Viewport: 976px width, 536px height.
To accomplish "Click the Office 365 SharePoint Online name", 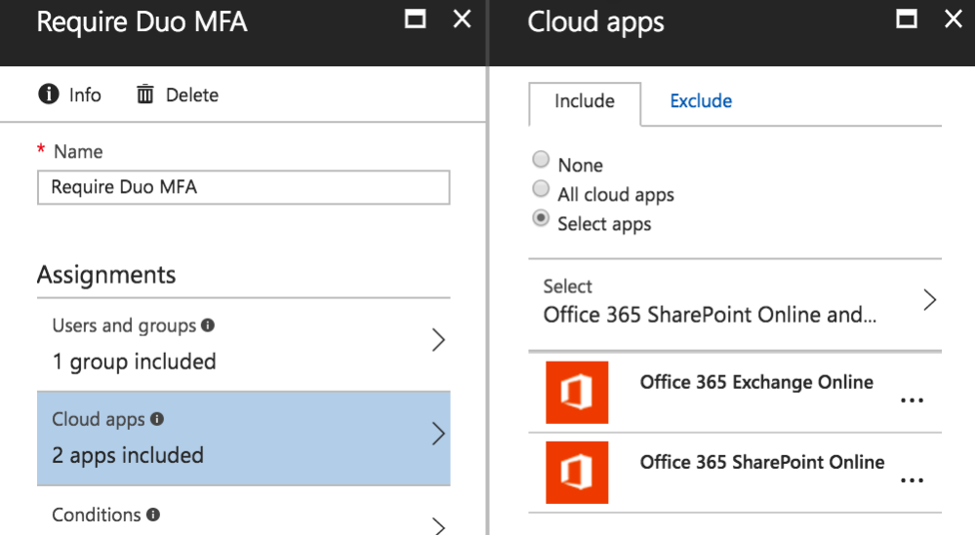I will click(762, 462).
